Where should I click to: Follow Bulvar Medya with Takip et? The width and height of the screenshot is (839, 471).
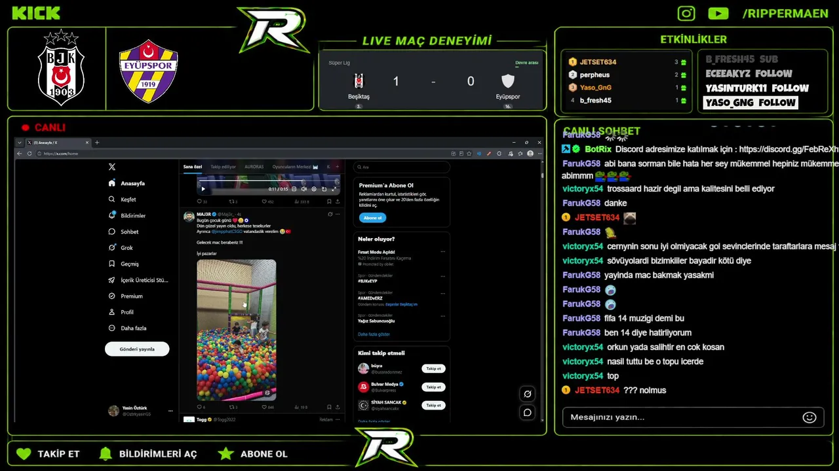tap(433, 387)
